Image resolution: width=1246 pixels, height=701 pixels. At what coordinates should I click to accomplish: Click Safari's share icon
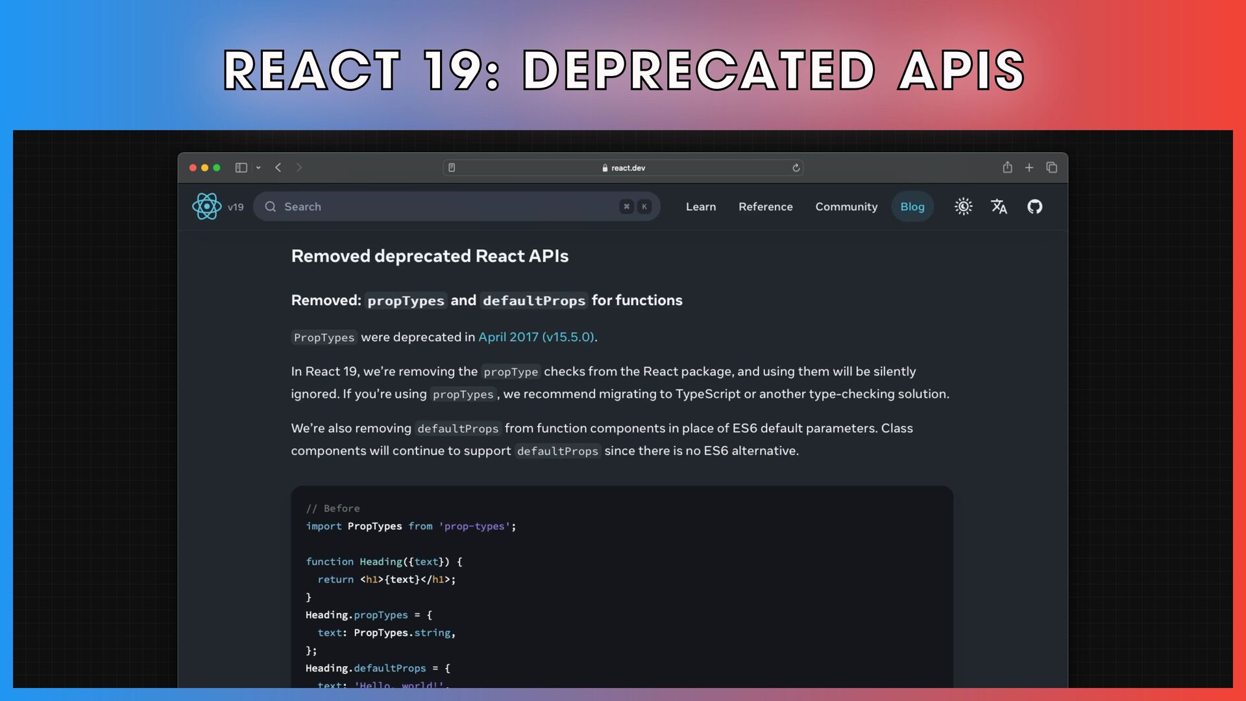(1007, 167)
